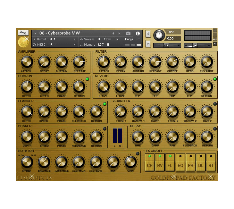Click the Output routing icon
Viewport: 234px width, 209px height.
[34, 39]
